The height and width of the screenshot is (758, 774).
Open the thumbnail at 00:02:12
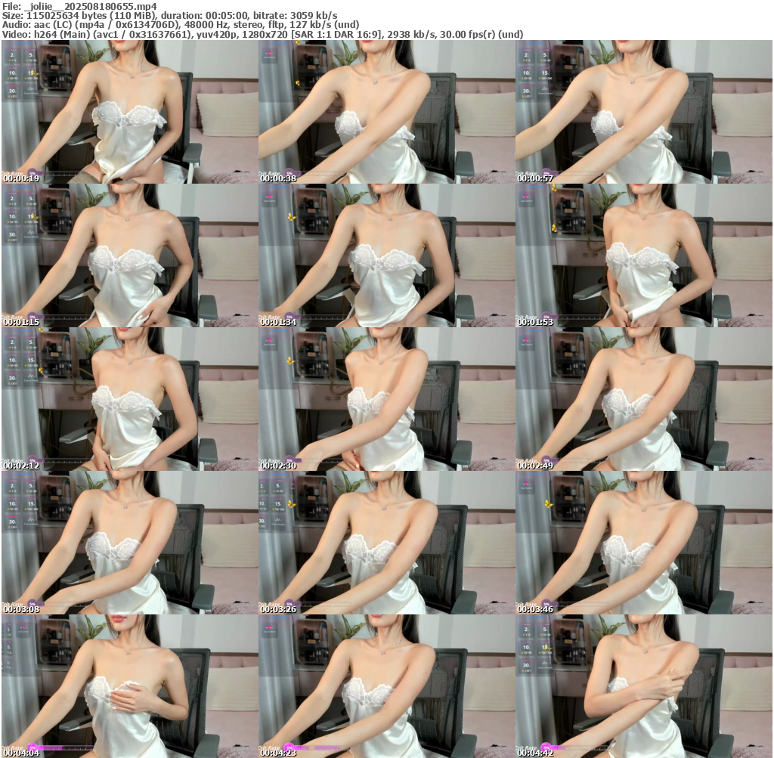point(129,399)
